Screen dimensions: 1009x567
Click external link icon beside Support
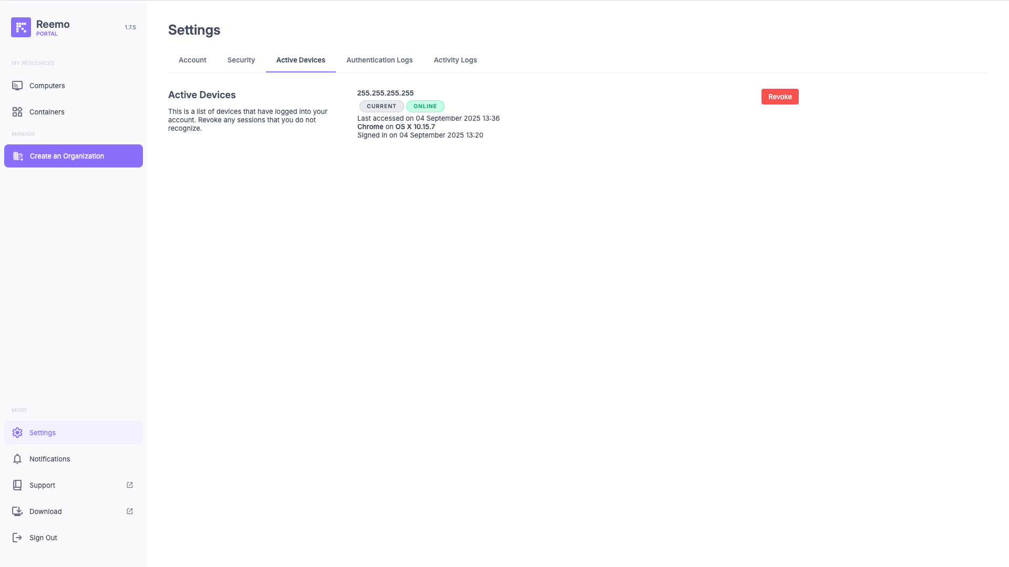coord(130,485)
